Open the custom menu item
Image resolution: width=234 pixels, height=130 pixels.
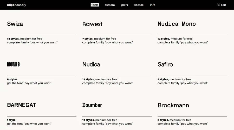(110, 5)
